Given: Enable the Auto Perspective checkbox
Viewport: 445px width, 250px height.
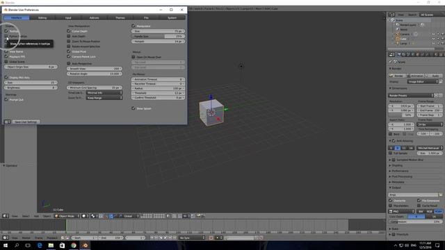Looking at the screenshot, I should point(69,63).
